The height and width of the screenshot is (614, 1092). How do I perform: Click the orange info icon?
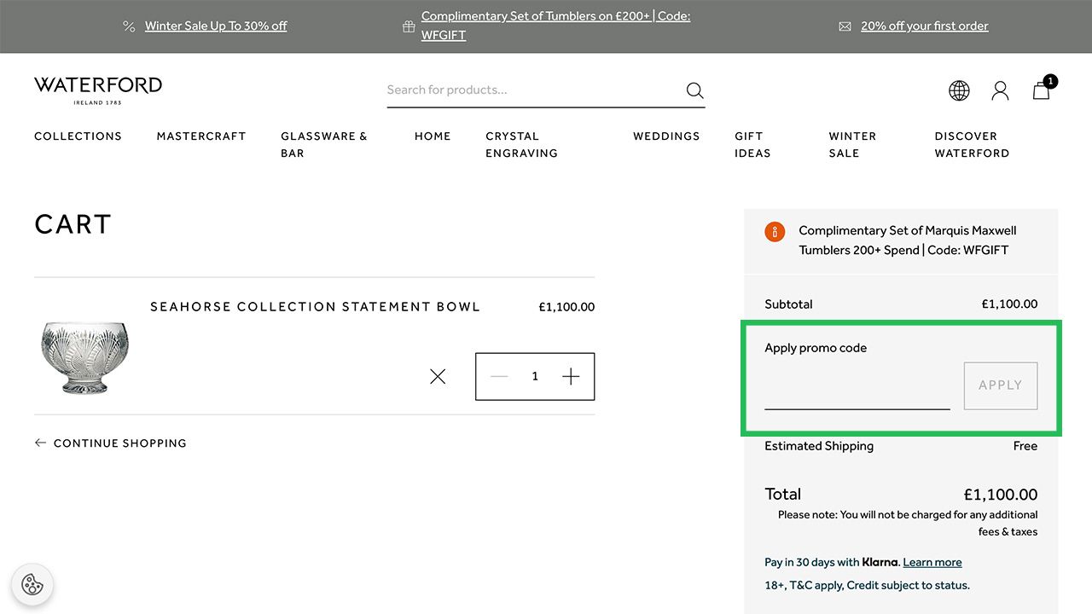775,231
